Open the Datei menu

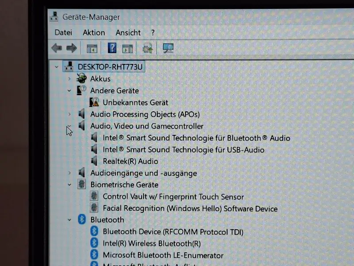63,32
